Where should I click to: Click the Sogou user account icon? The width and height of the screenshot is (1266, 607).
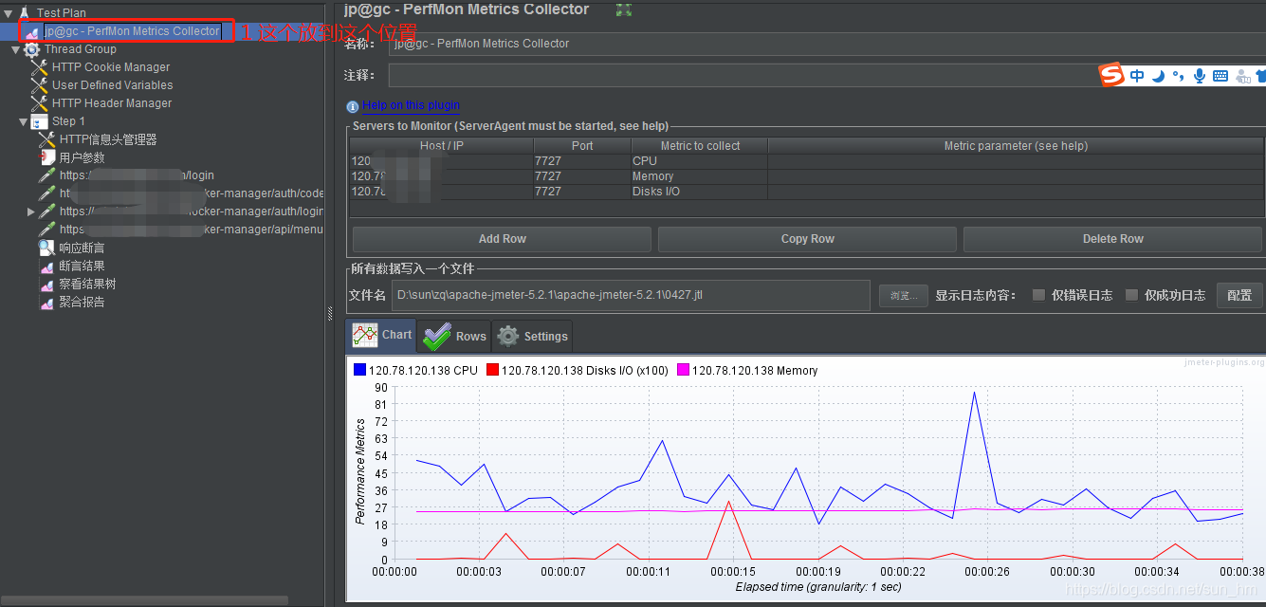pos(1243,76)
